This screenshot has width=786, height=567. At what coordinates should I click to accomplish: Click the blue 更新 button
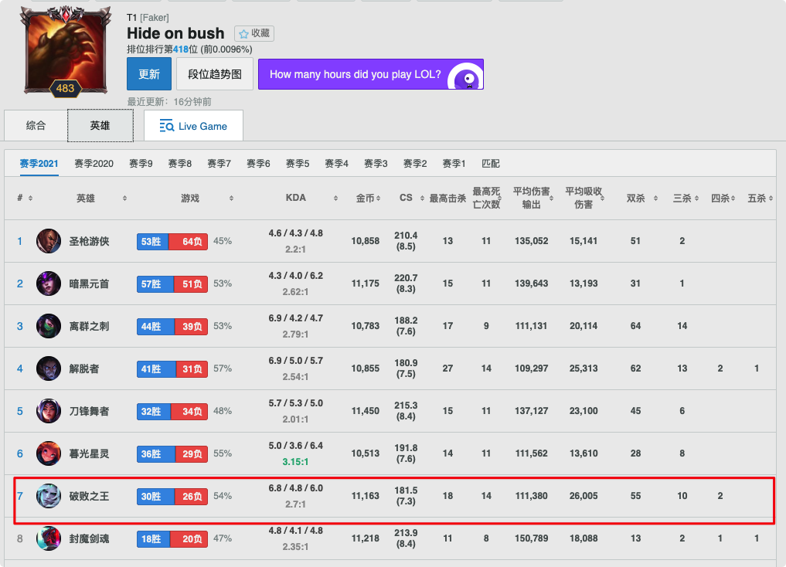pos(149,74)
